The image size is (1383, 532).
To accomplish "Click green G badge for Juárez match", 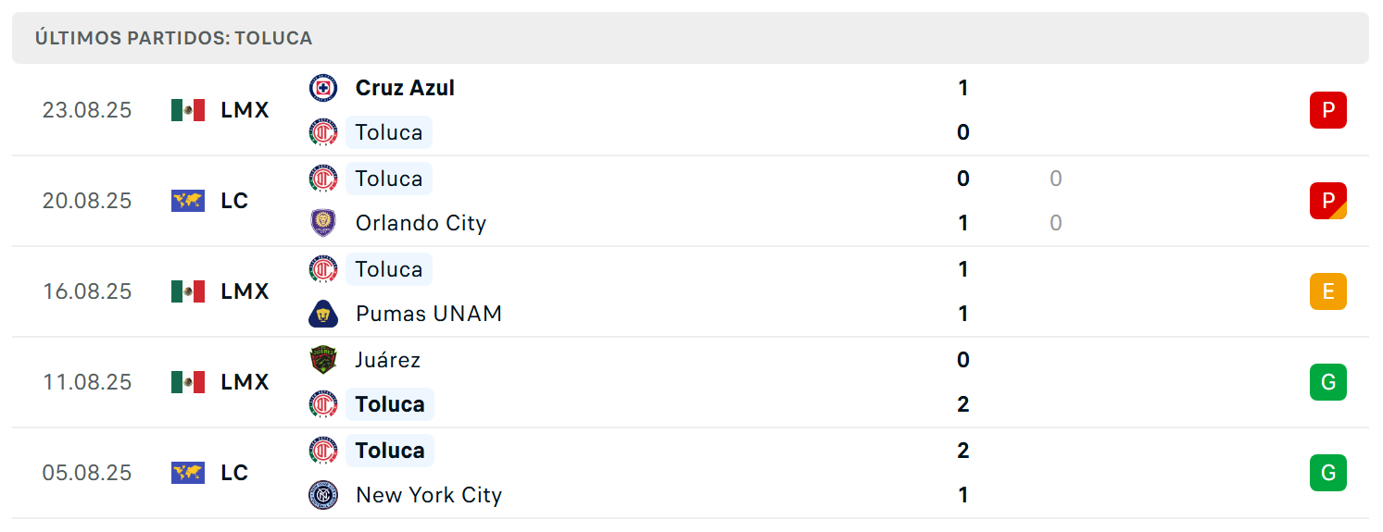I will point(1328,382).
